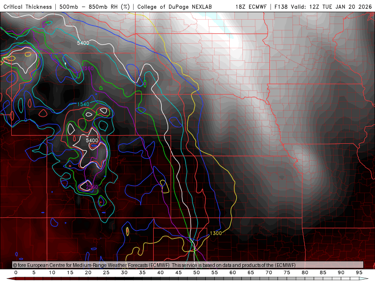Click the Critical Thickness title text

point(28,7)
